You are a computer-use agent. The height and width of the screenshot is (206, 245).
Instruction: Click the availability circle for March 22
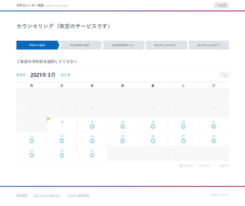32,141
